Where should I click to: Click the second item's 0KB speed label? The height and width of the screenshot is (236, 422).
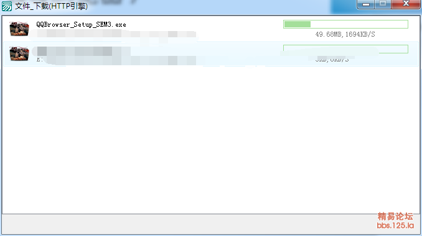[332, 60]
